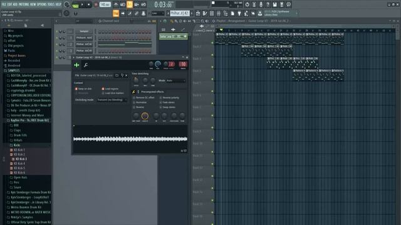Click the tempo field showing 140
The width and height of the screenshot is (401, 225).
105,4
